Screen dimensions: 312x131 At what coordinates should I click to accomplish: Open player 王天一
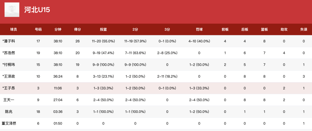point(9,100)
